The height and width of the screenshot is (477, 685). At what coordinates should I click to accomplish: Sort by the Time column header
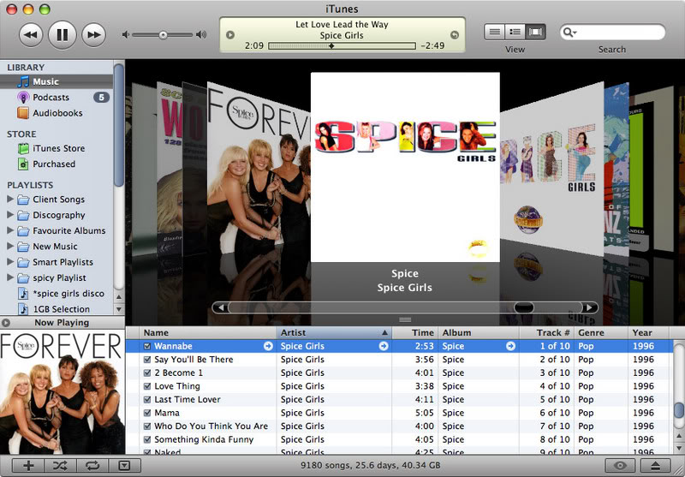(415, 333)
